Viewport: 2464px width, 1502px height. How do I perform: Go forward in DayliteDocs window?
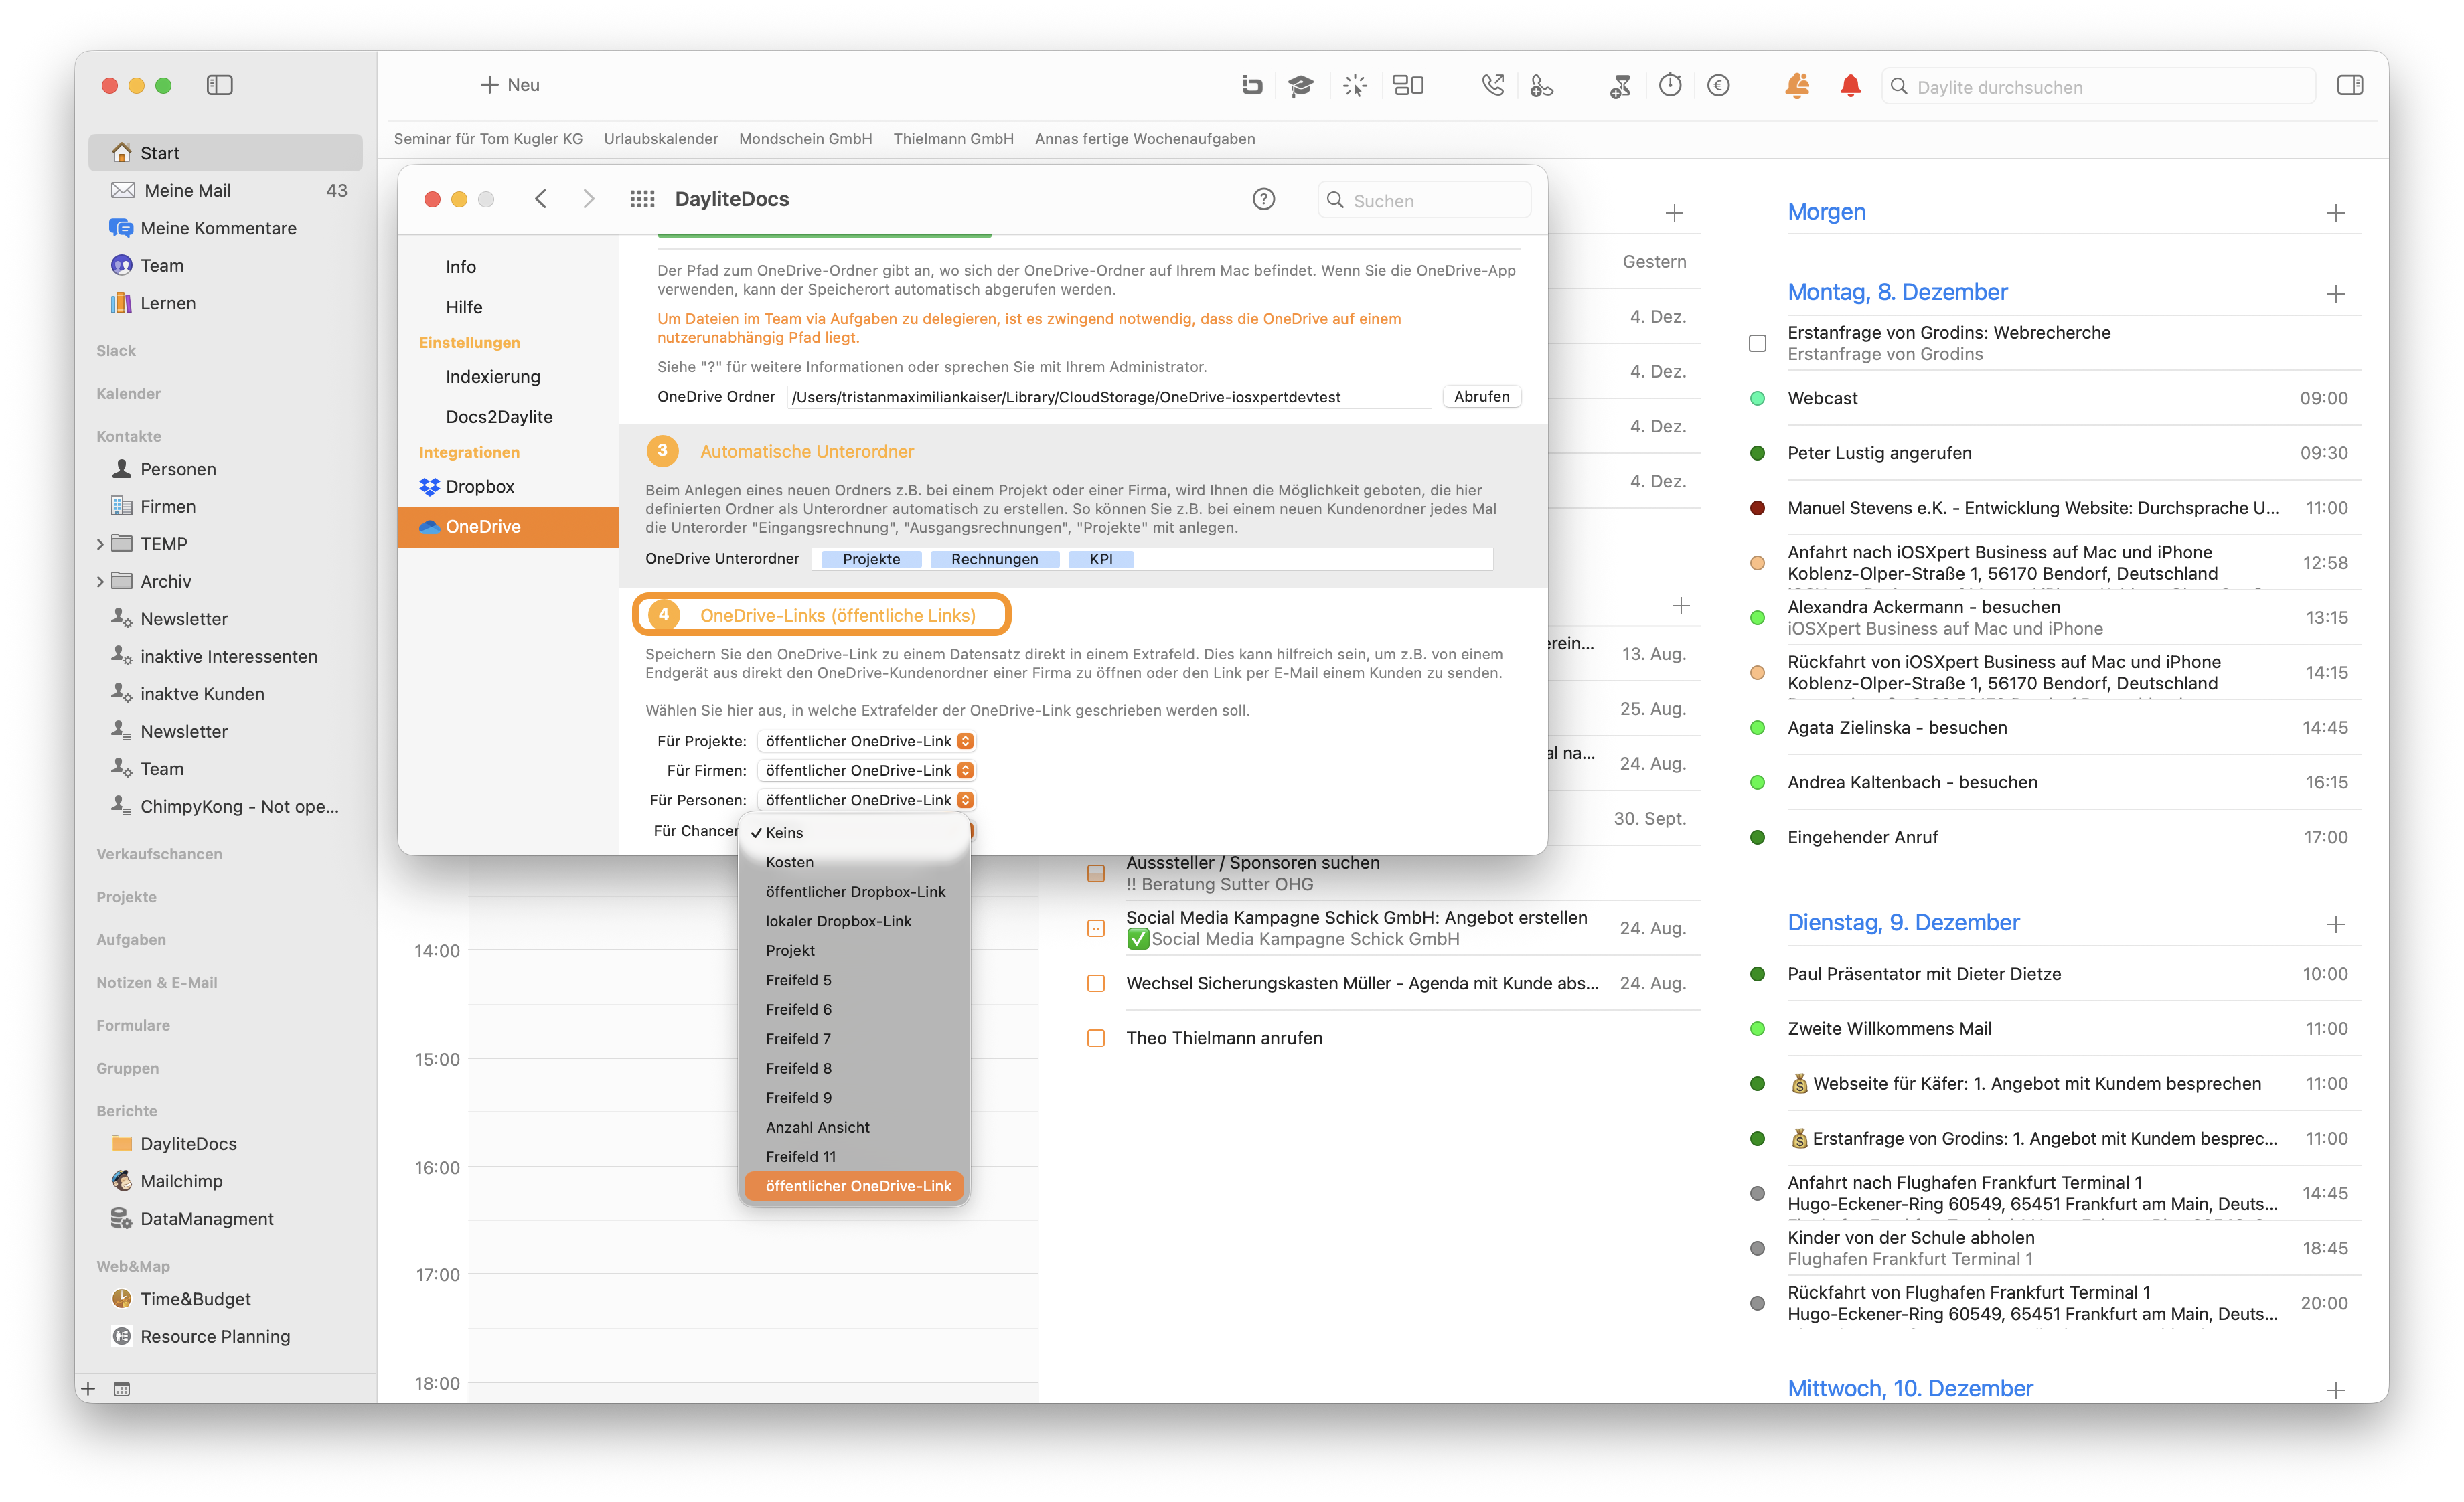589,199
